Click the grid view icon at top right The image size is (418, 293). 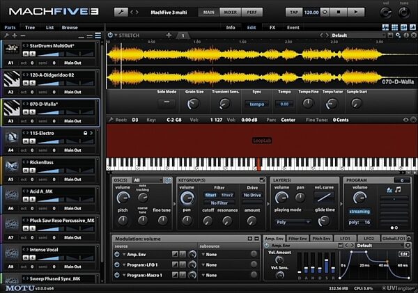394,27
